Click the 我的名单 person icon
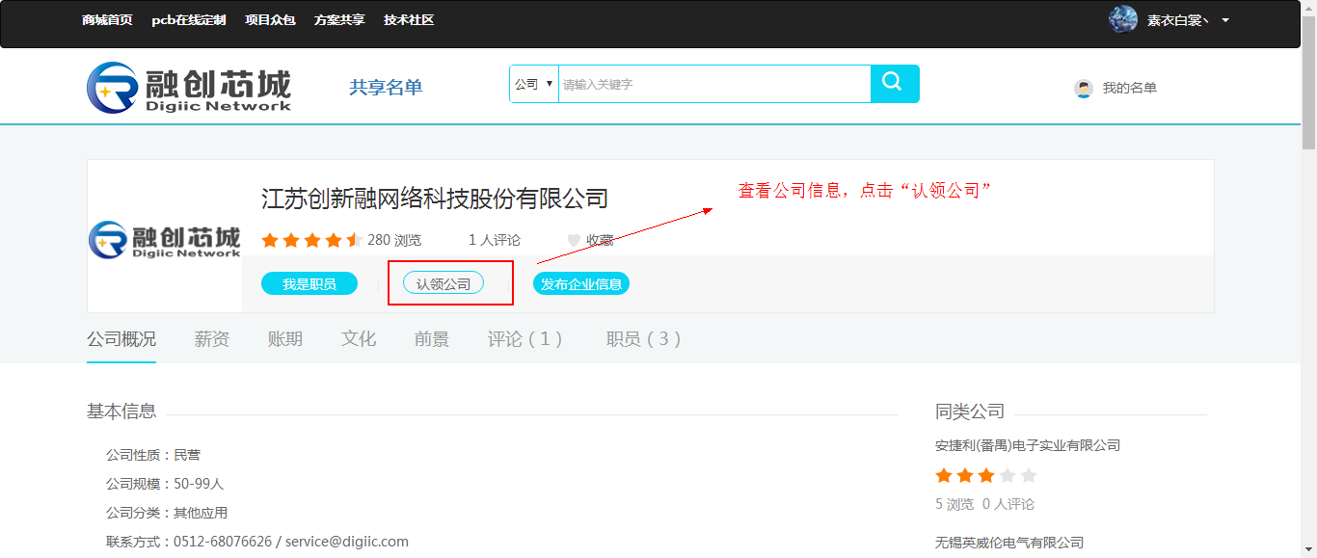Image resolution: width=1317 pixels, height=558 pixels. point(1084,89)
